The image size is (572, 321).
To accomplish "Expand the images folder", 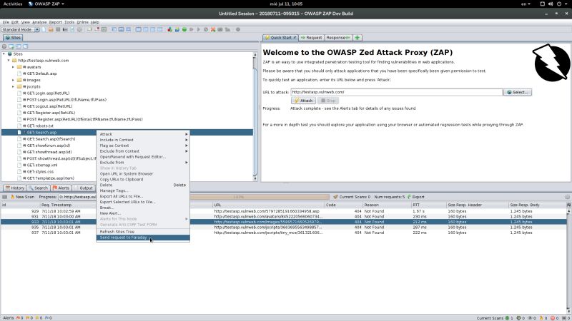I will (x=13, y=80).
